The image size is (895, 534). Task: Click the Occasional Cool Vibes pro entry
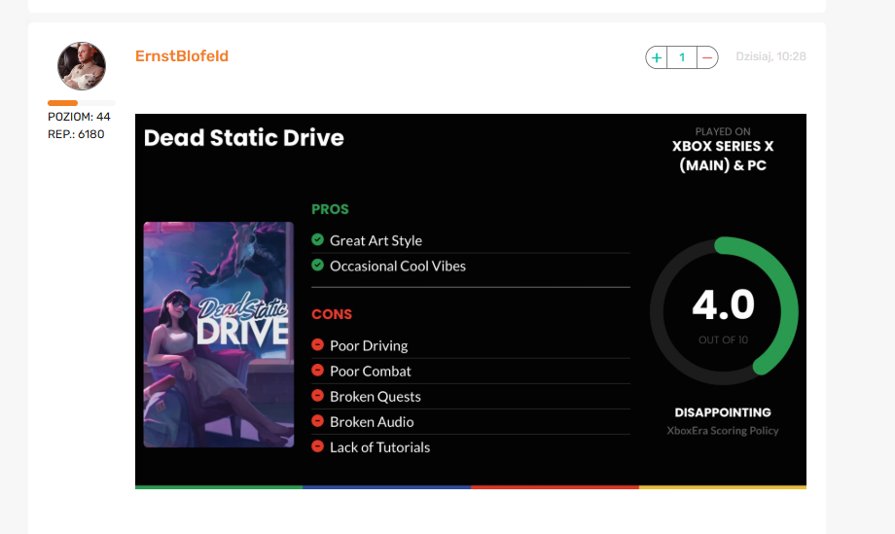[397, 267]
